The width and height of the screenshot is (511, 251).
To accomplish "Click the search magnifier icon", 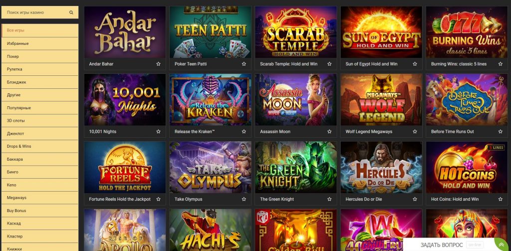I will (x=71, y=12).
